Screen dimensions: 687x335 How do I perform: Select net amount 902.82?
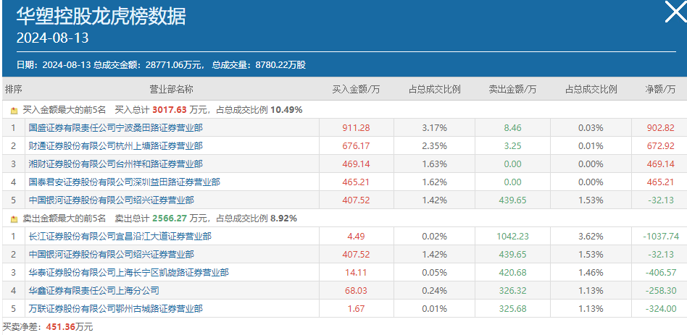[661, 128]
